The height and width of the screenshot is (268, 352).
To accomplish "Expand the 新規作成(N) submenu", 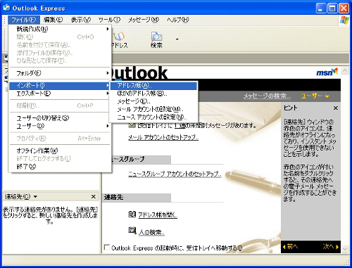I will click(x=60, y=29).
